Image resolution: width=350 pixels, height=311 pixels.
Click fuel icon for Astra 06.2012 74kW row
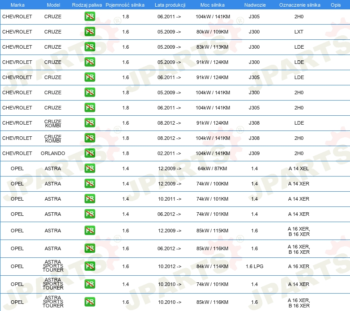point(90,214)
